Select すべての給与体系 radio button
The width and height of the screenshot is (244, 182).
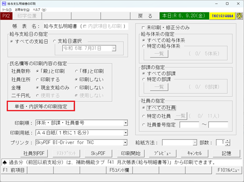coord(143,40)
